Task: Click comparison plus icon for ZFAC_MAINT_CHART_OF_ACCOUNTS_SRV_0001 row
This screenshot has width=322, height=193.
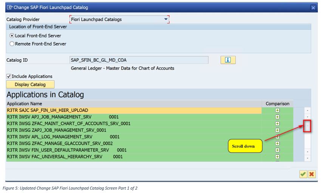Action: click(x=277, y=124)
